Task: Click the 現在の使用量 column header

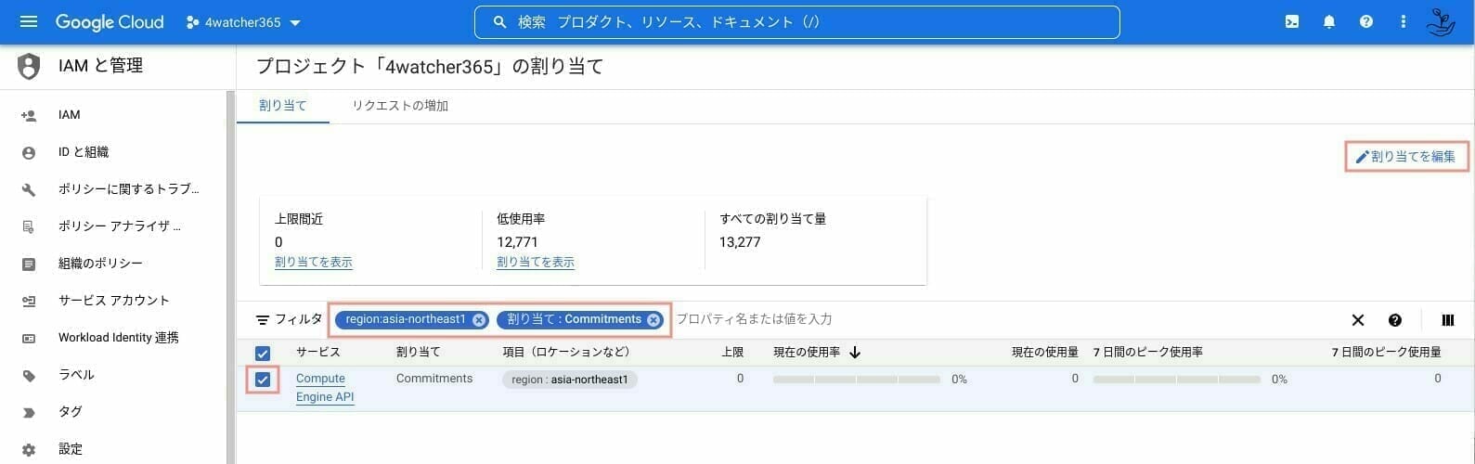Action: [1045, 353]
